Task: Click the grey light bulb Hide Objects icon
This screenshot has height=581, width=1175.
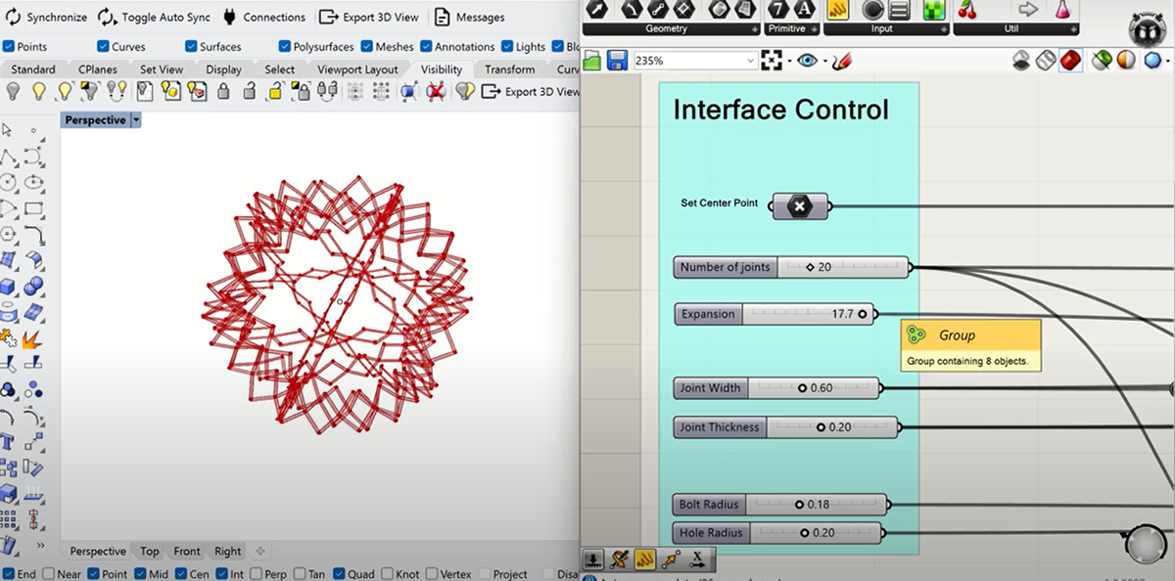Action: (x=13, y=91)
